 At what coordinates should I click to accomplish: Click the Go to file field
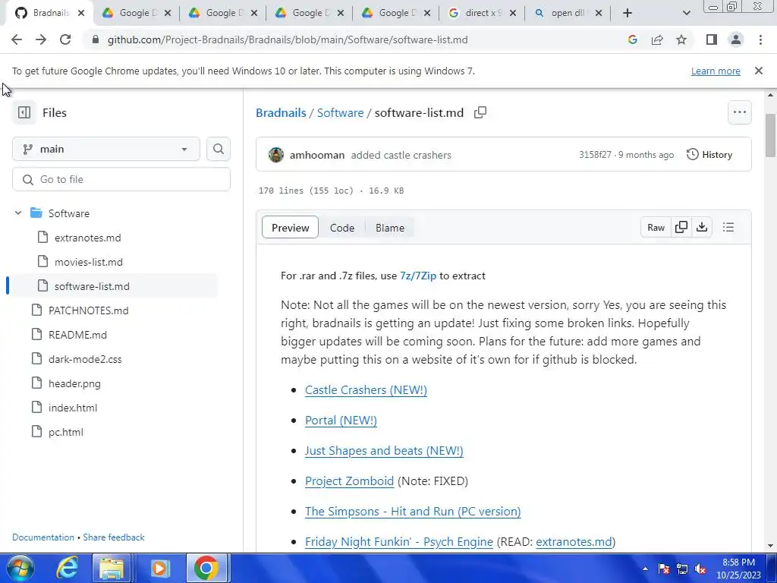[x=121, y=179]
